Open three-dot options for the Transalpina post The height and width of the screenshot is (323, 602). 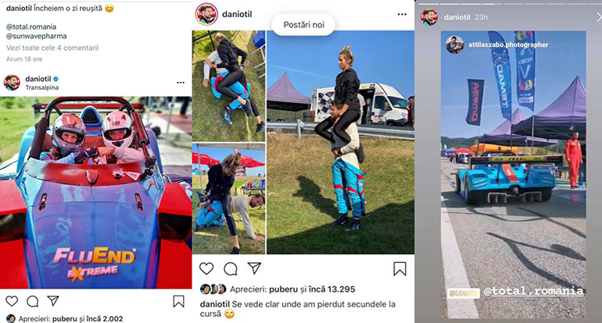(x=181, y=83)
